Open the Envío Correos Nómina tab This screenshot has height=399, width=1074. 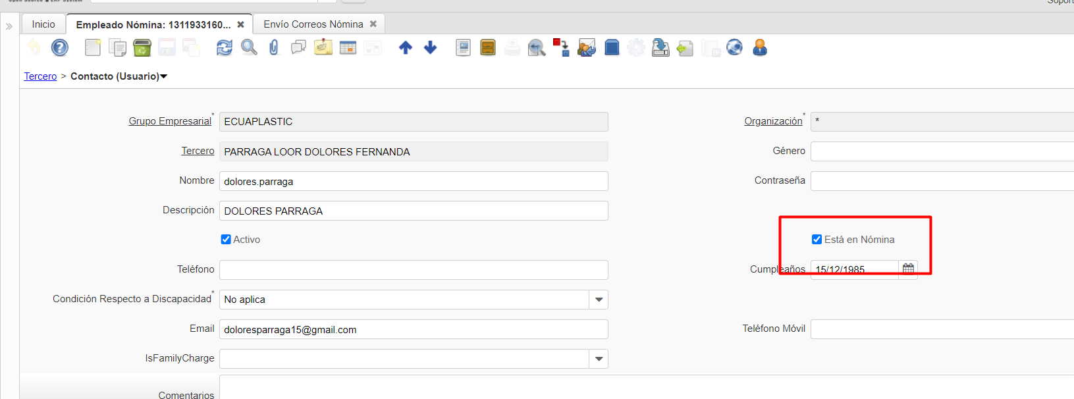(313, 24)
